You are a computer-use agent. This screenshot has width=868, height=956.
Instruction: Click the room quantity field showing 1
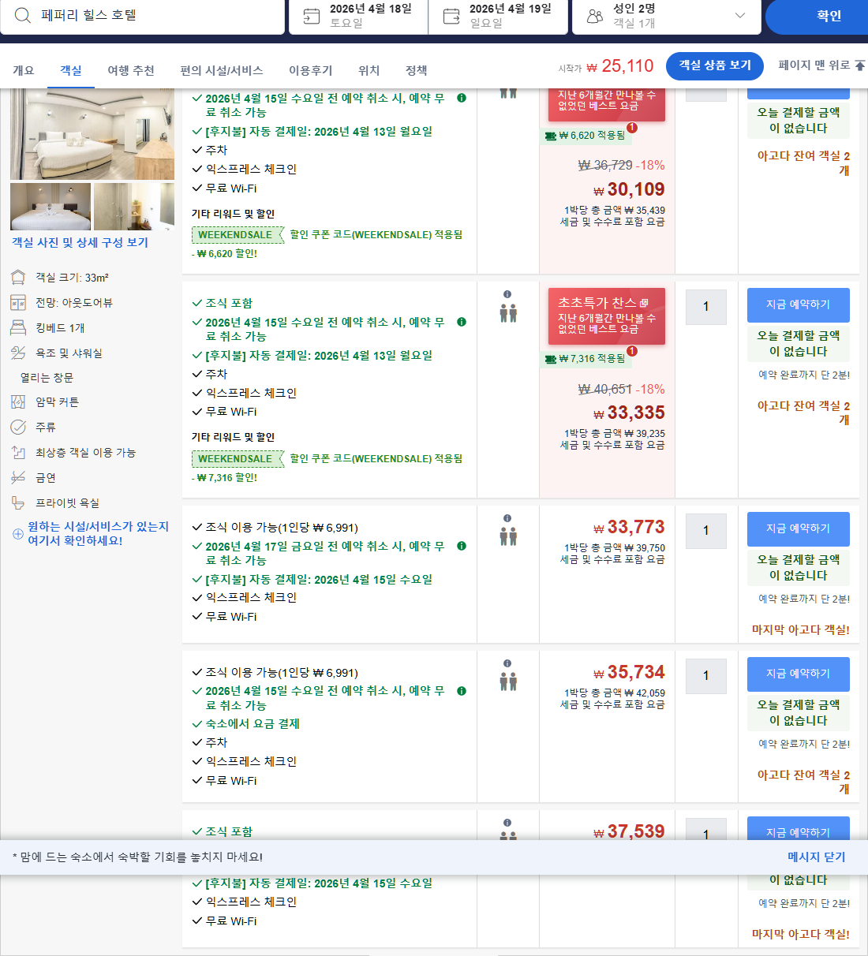click(x=705, y=307)
